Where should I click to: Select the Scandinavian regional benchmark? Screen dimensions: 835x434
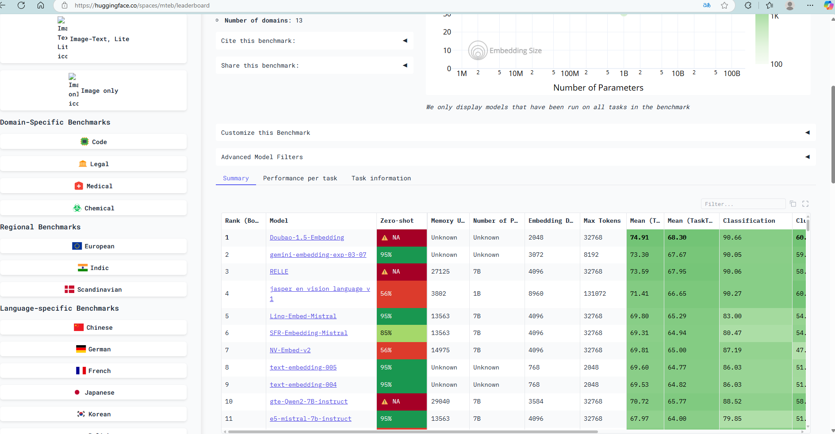click(x=93, y=289)
